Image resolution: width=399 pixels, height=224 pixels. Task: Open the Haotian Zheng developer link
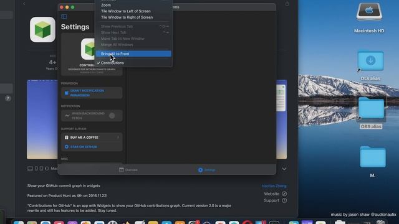pos(274,186)
